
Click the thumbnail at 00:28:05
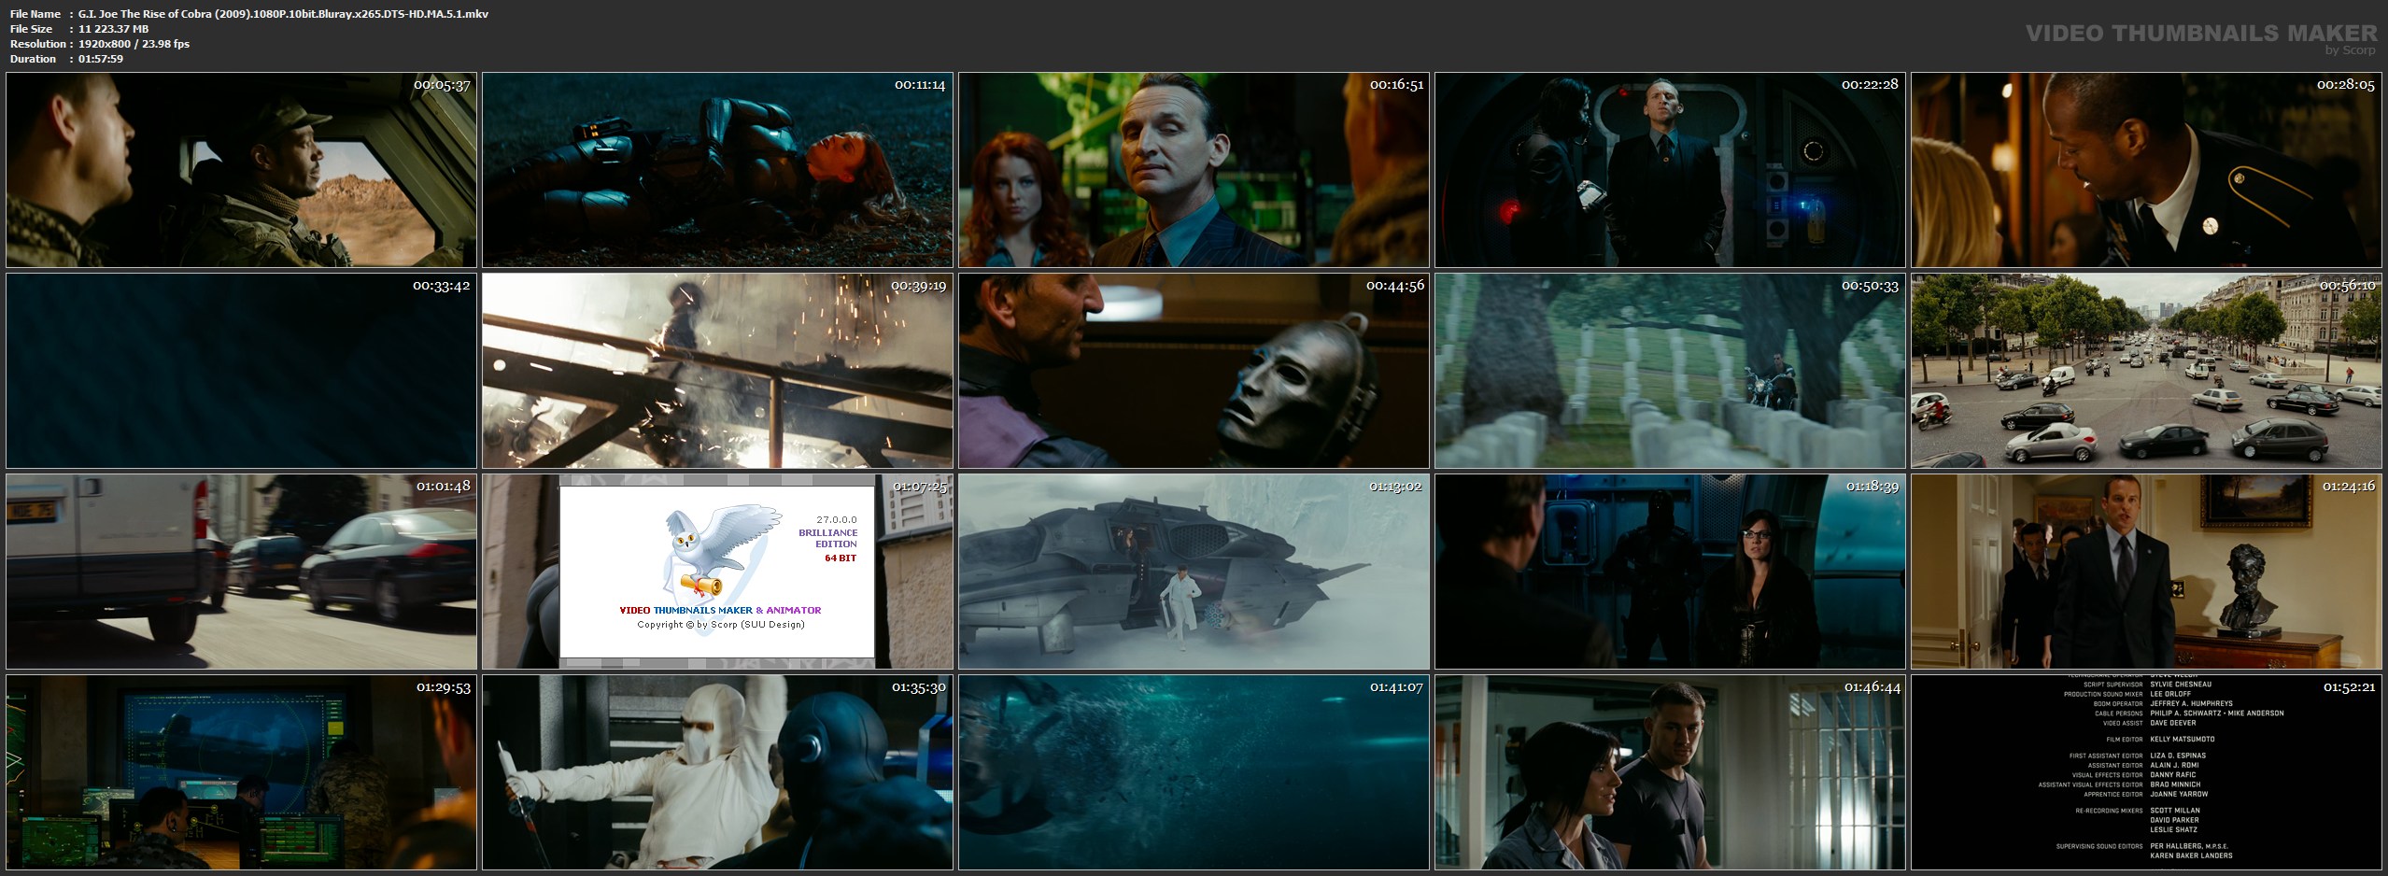2146,170
